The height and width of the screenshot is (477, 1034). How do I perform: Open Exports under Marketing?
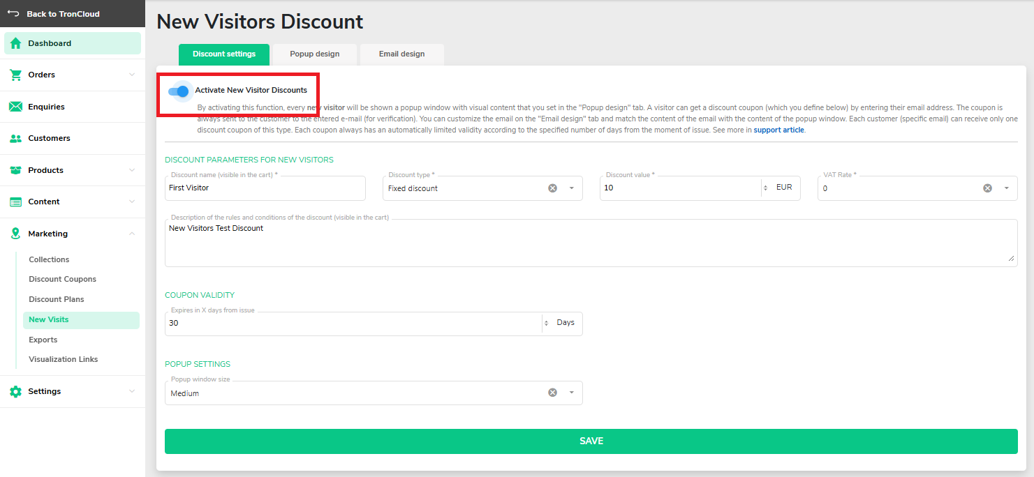pyautogui.click(x=43, y=340)
